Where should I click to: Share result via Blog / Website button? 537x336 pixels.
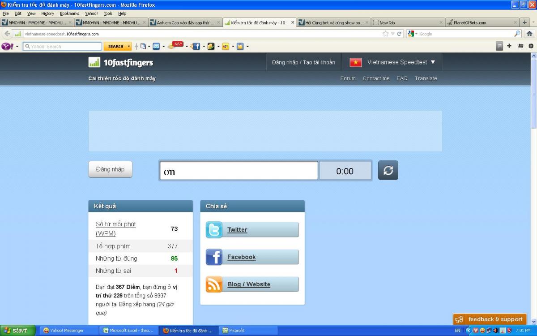click(252, 284)
